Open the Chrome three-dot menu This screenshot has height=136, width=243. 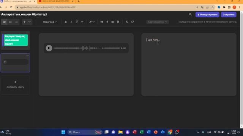coord(240,7)
